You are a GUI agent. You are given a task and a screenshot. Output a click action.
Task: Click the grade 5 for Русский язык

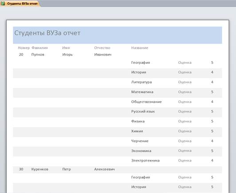[x=212, y=111]
